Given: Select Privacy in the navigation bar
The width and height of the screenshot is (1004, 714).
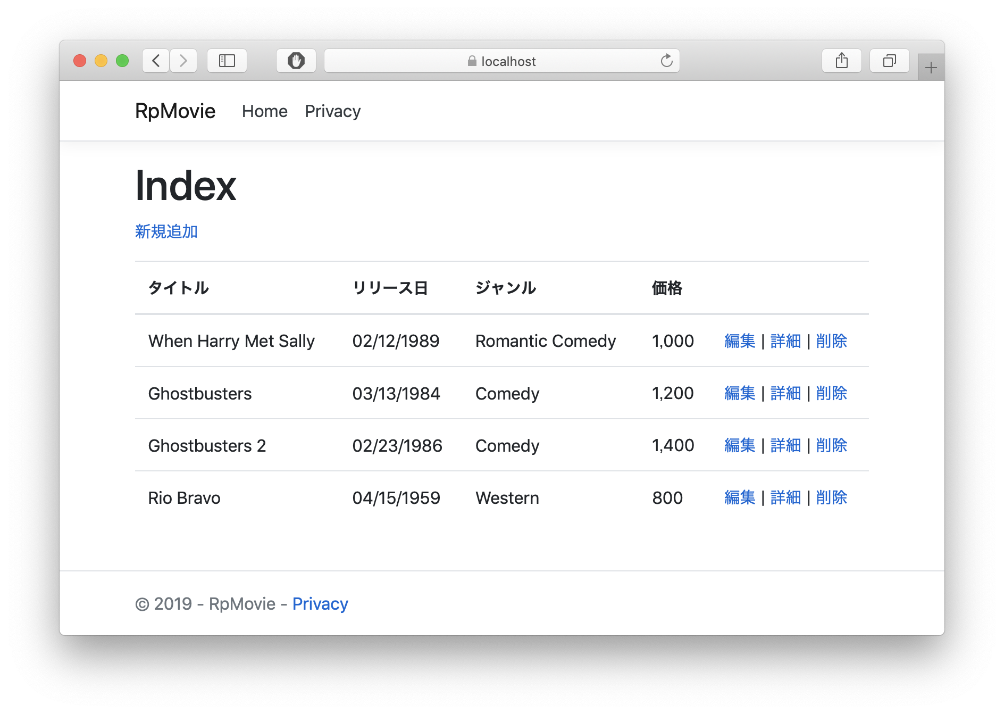Looking at the screenshot, I should (x=332, y=111).
